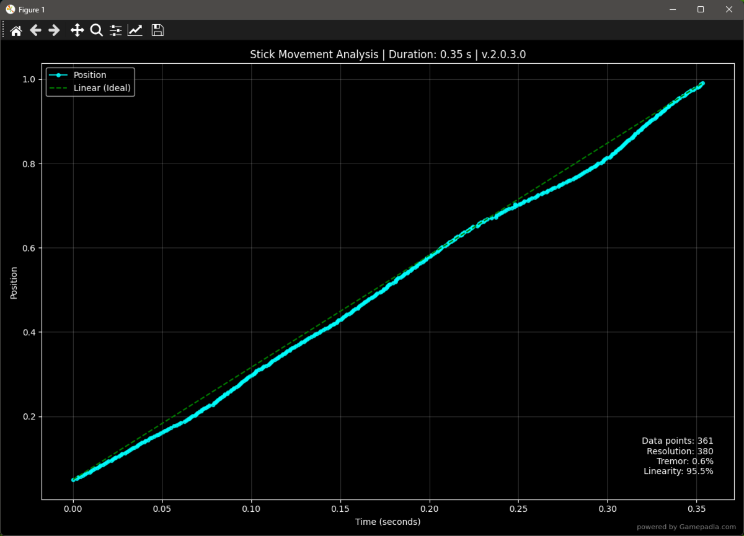Minimize the Figure 1 window
This screenshot has width=744, height=536.
click(672, 9)
